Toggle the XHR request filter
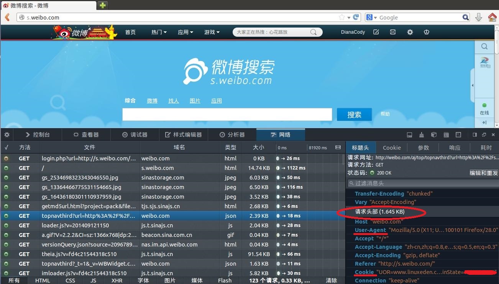 117,280
